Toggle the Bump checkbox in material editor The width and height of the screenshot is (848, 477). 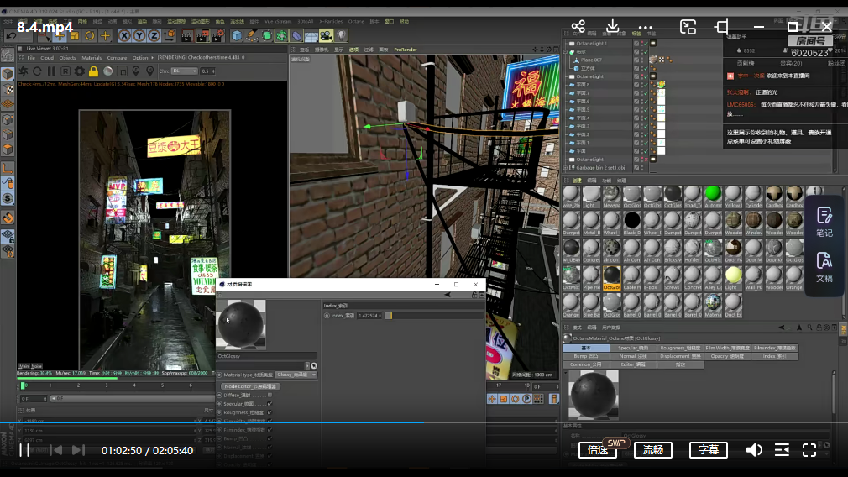coord(270,438)
